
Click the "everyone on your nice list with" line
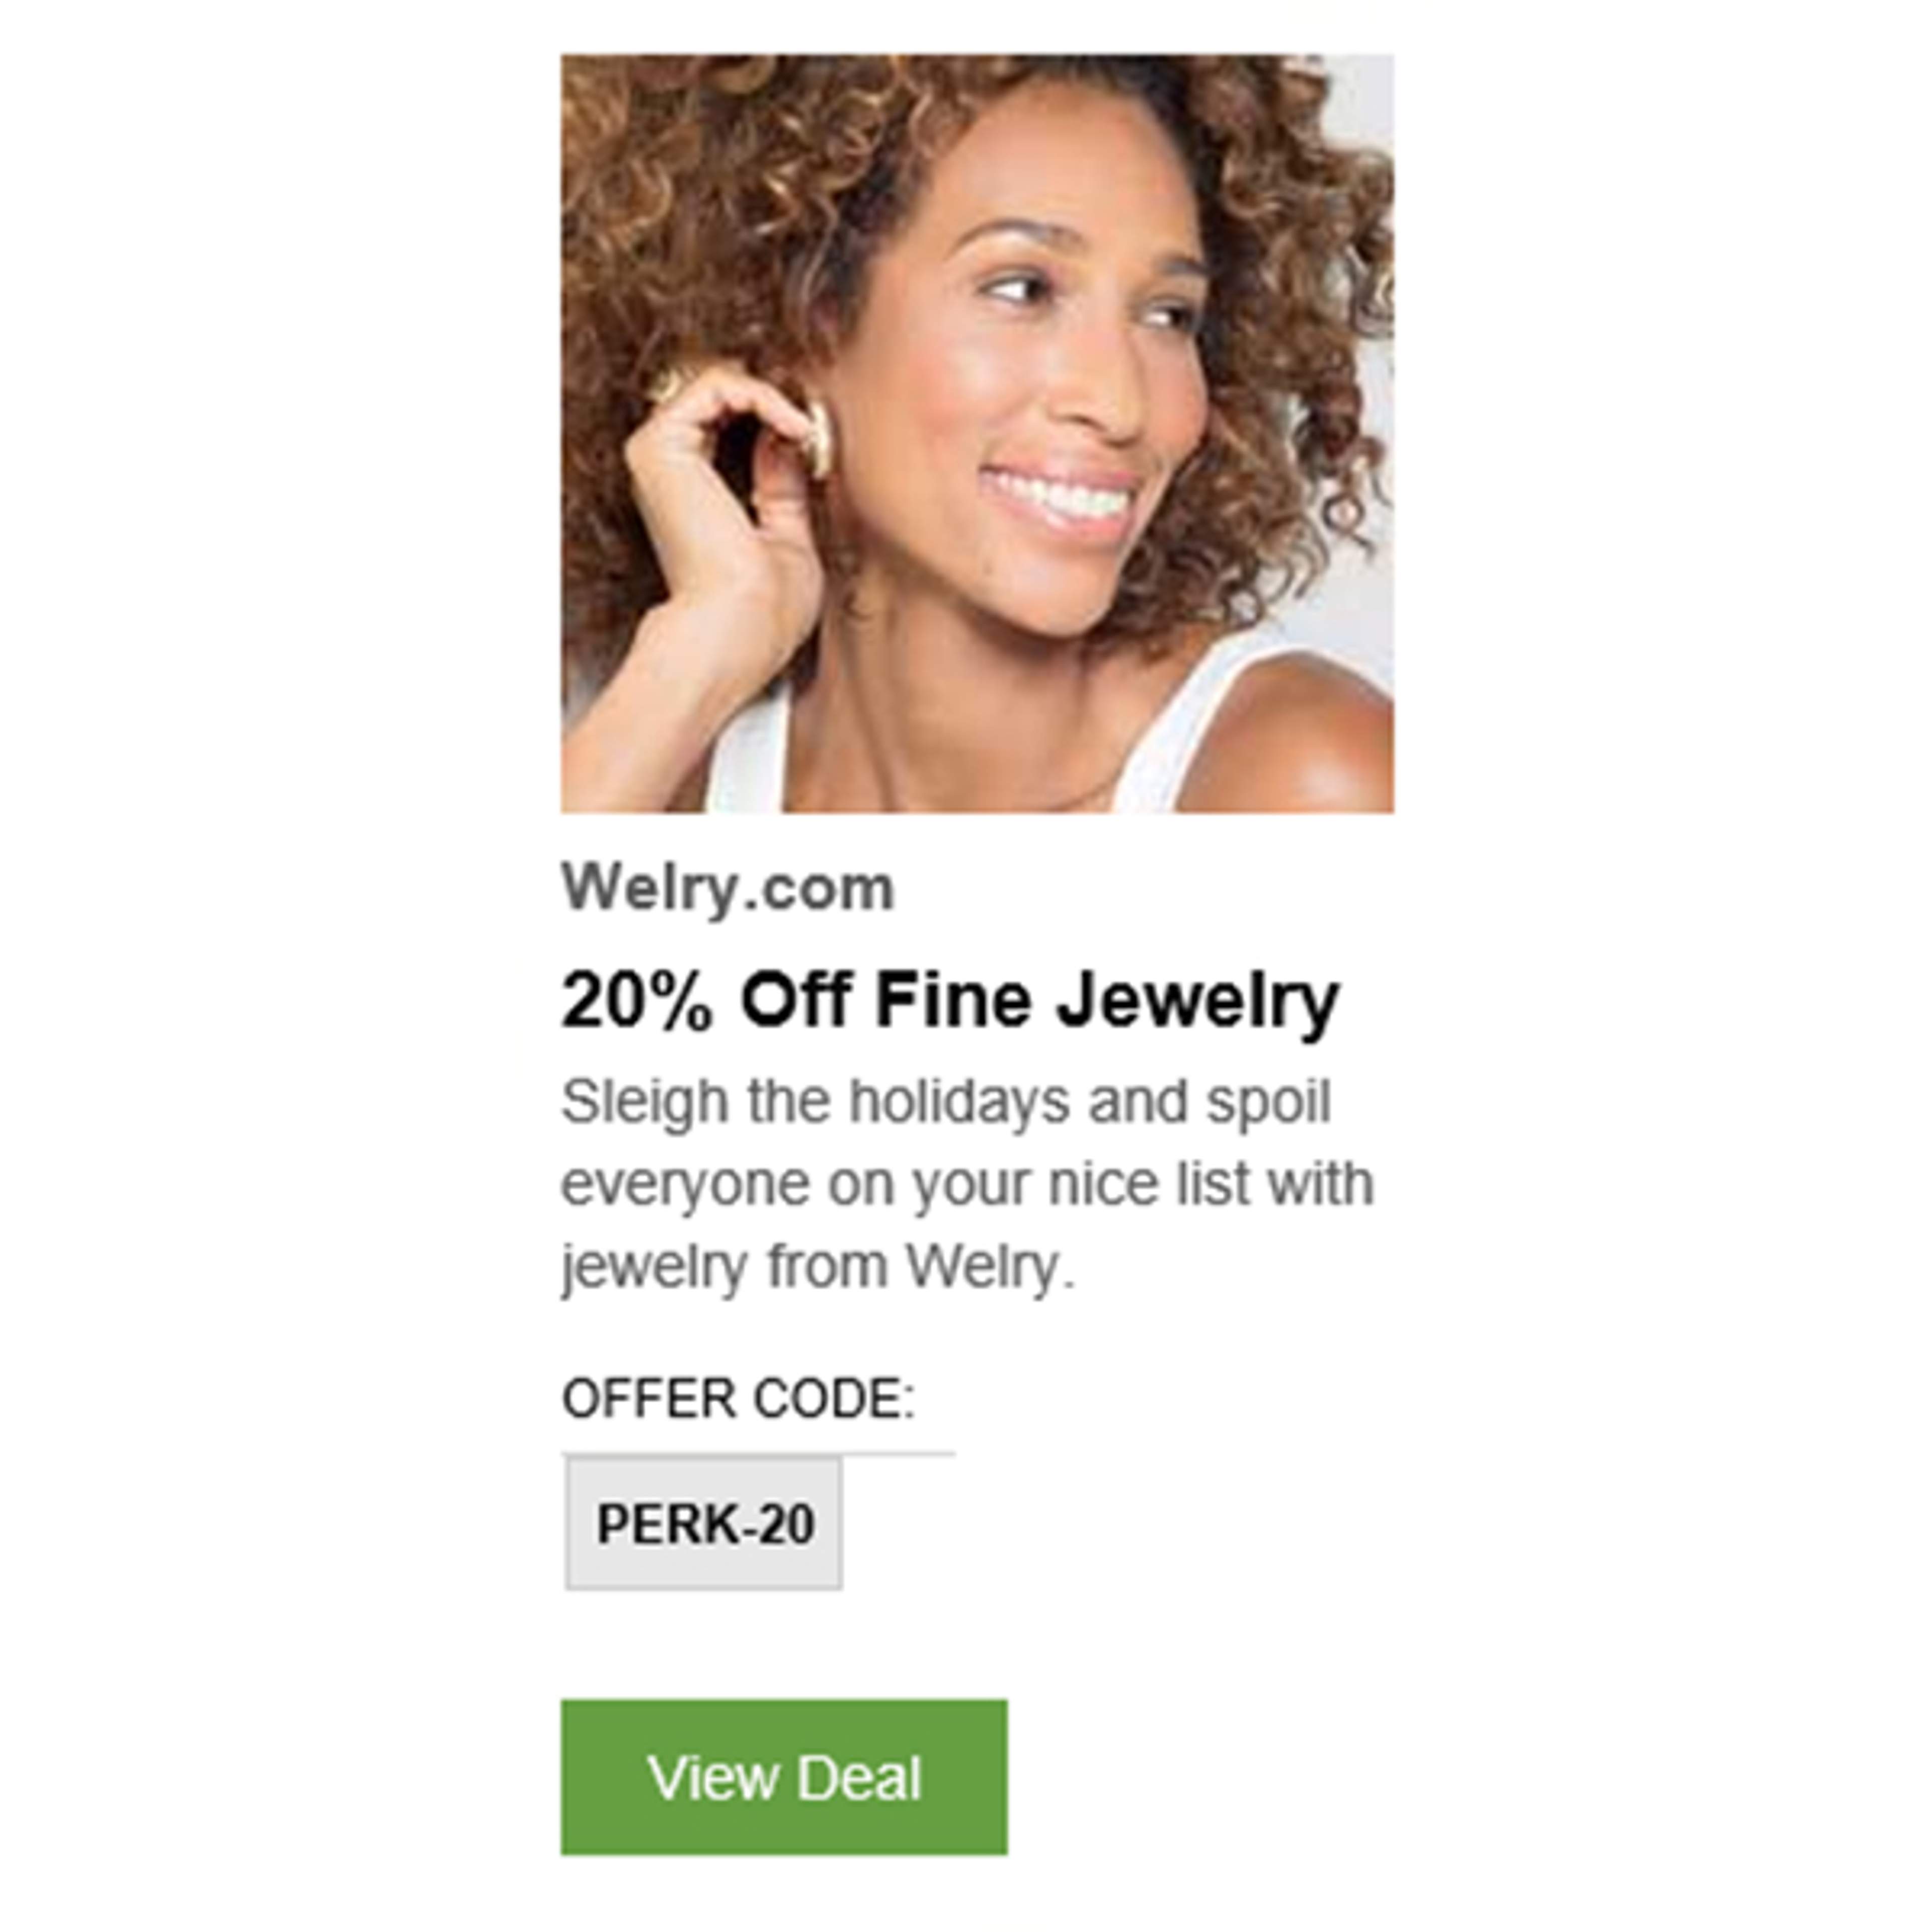pos(967,1184)
